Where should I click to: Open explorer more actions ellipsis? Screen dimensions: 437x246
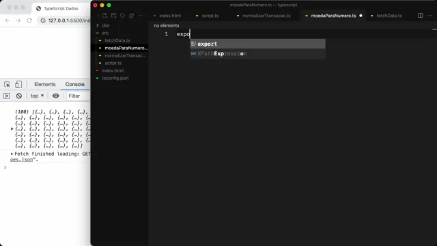(140, 16)
